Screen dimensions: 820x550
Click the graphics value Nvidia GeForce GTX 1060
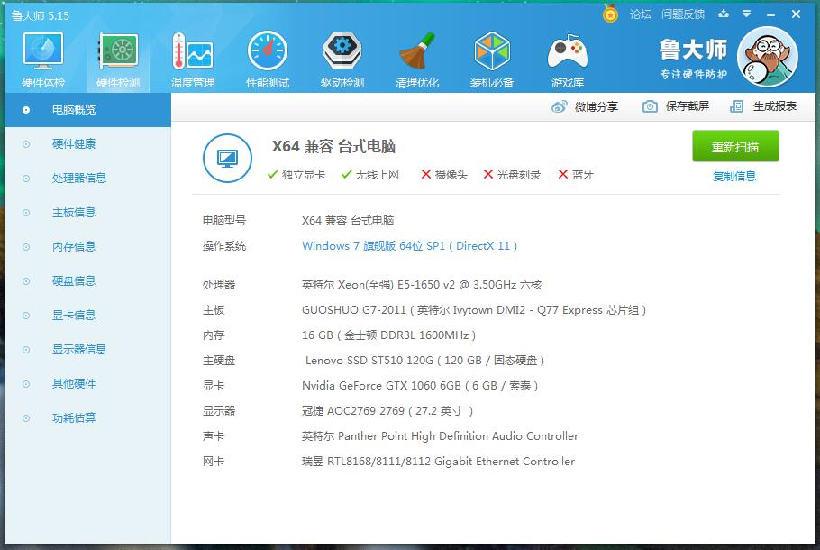[420, 386]
